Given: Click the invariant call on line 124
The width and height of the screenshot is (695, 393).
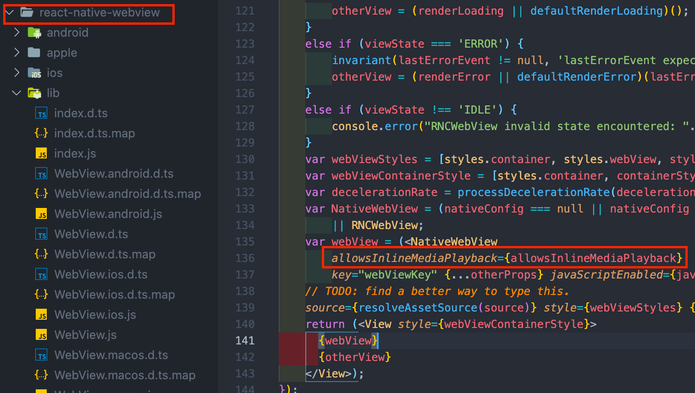Looking at the screenshot, I should pyautogui.click(x=361, y=60).
